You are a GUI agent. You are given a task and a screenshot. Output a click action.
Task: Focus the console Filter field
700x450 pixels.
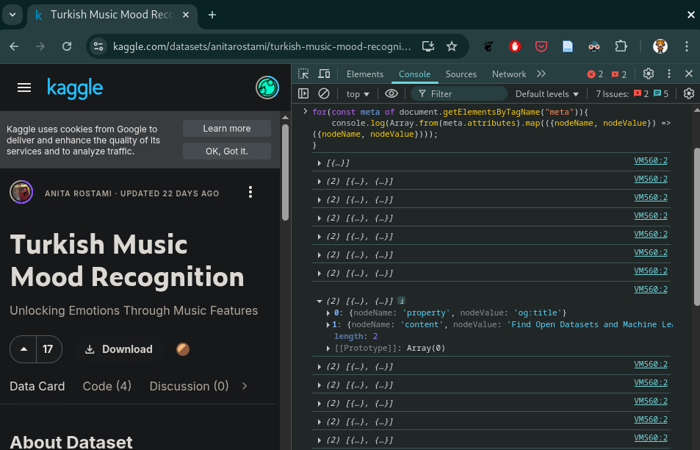[459, 94]
